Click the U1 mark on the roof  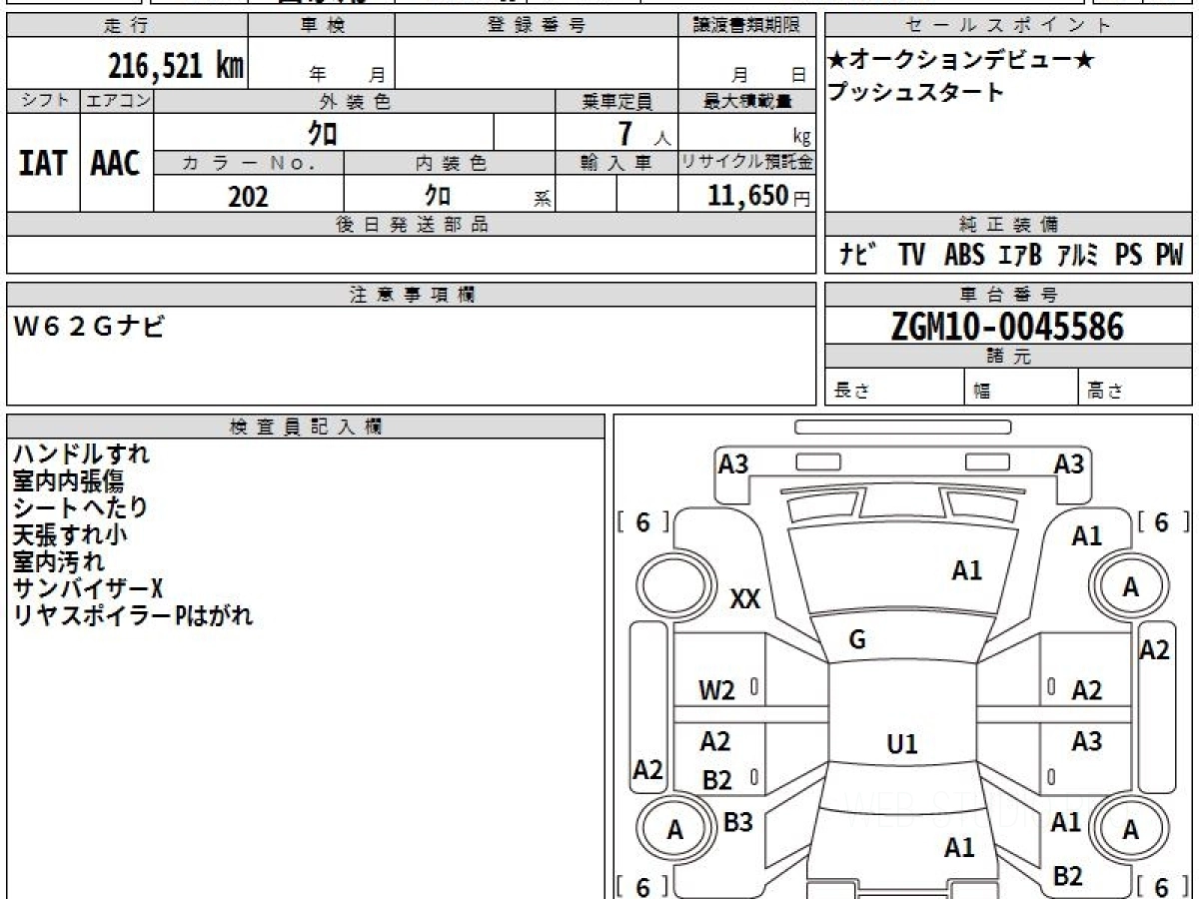coord(902,744)
